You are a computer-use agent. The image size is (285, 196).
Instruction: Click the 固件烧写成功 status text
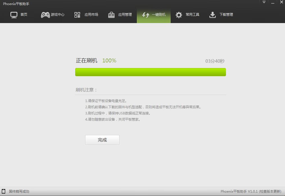(x=19, y=191)
